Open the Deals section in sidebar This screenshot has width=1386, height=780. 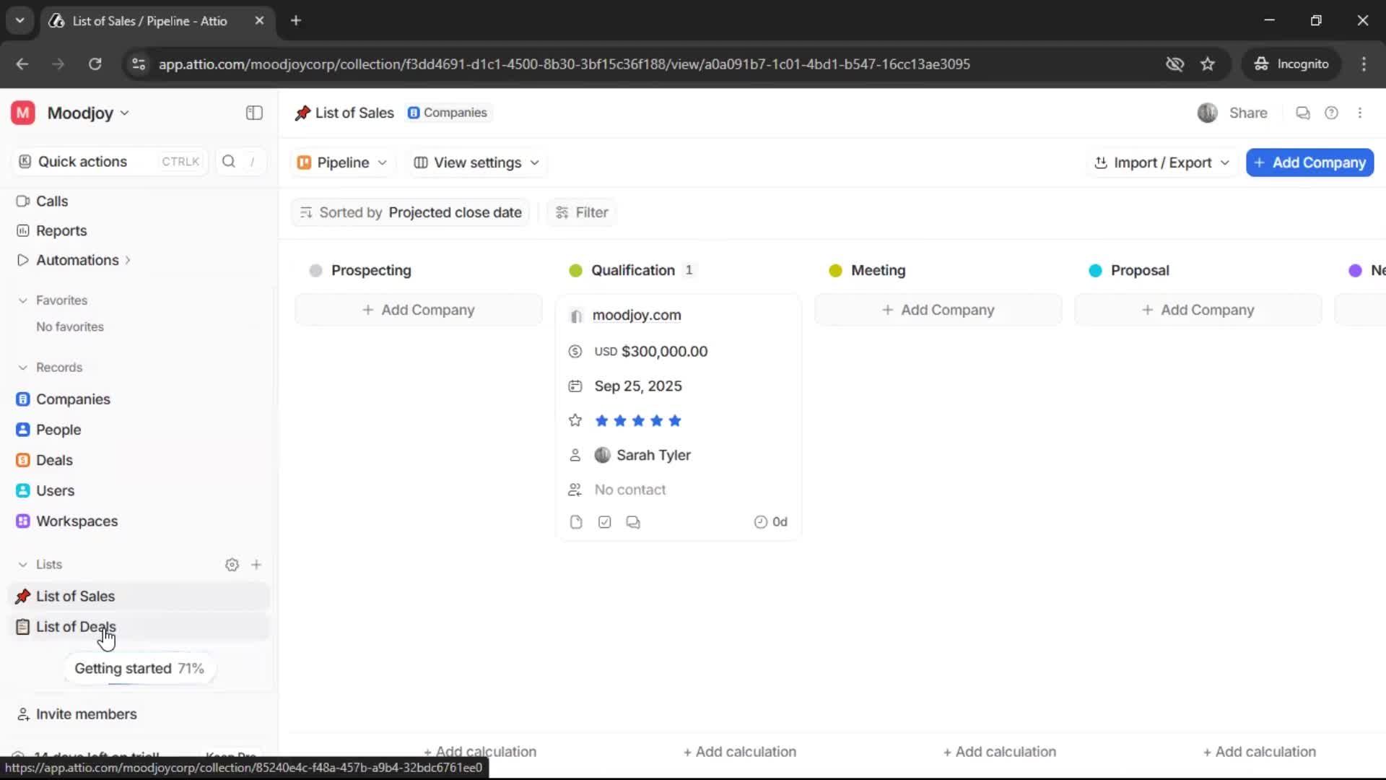tap(54, 459)
